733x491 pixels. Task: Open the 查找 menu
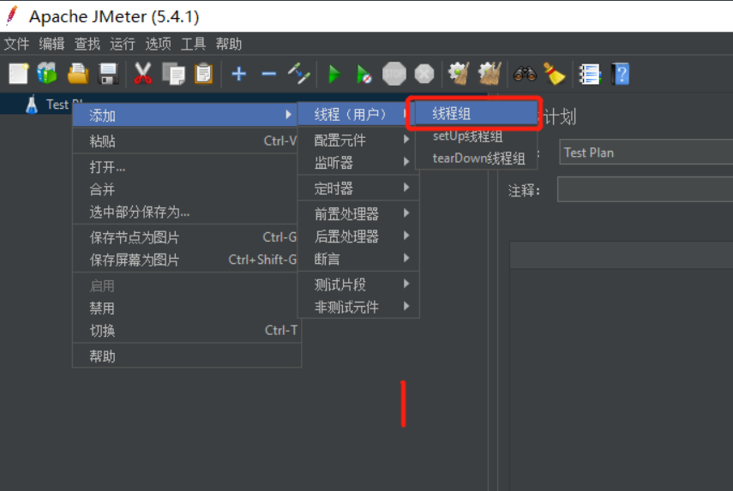(87, 45)
